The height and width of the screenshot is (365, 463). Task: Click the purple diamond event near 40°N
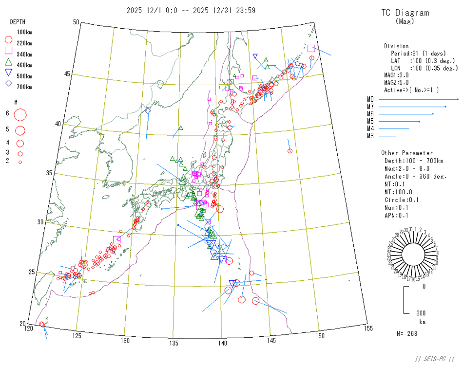click(148, 111)
